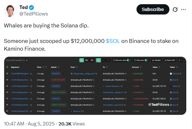Open the Token column filter

[x=177, y=67]
